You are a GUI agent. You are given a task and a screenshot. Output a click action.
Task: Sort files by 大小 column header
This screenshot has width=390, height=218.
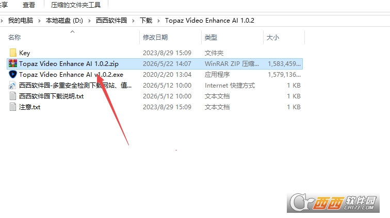tap(273, 37)
